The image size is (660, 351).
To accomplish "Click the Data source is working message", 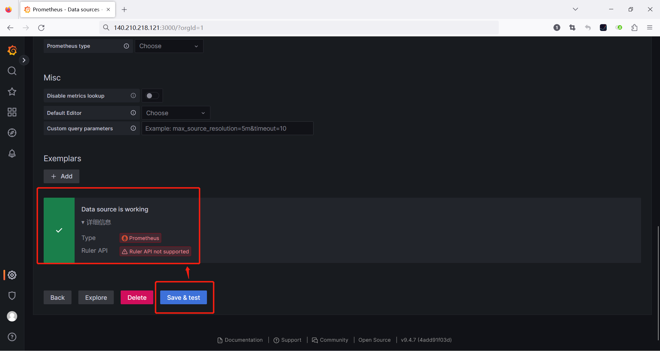I will click(115, 209).
